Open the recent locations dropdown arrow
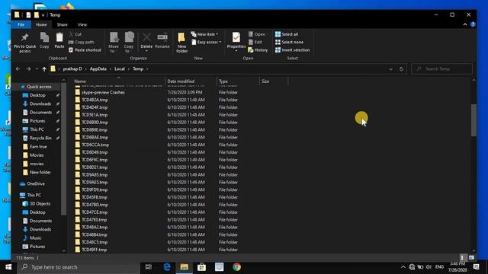Screen dimensions: 488x274 pyautogui.click(x=37, y=69)
